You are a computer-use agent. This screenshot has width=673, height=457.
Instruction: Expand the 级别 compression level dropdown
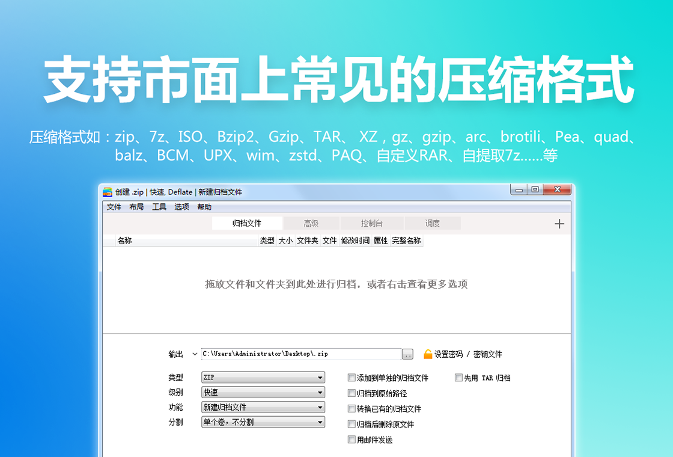coord(263,393)
